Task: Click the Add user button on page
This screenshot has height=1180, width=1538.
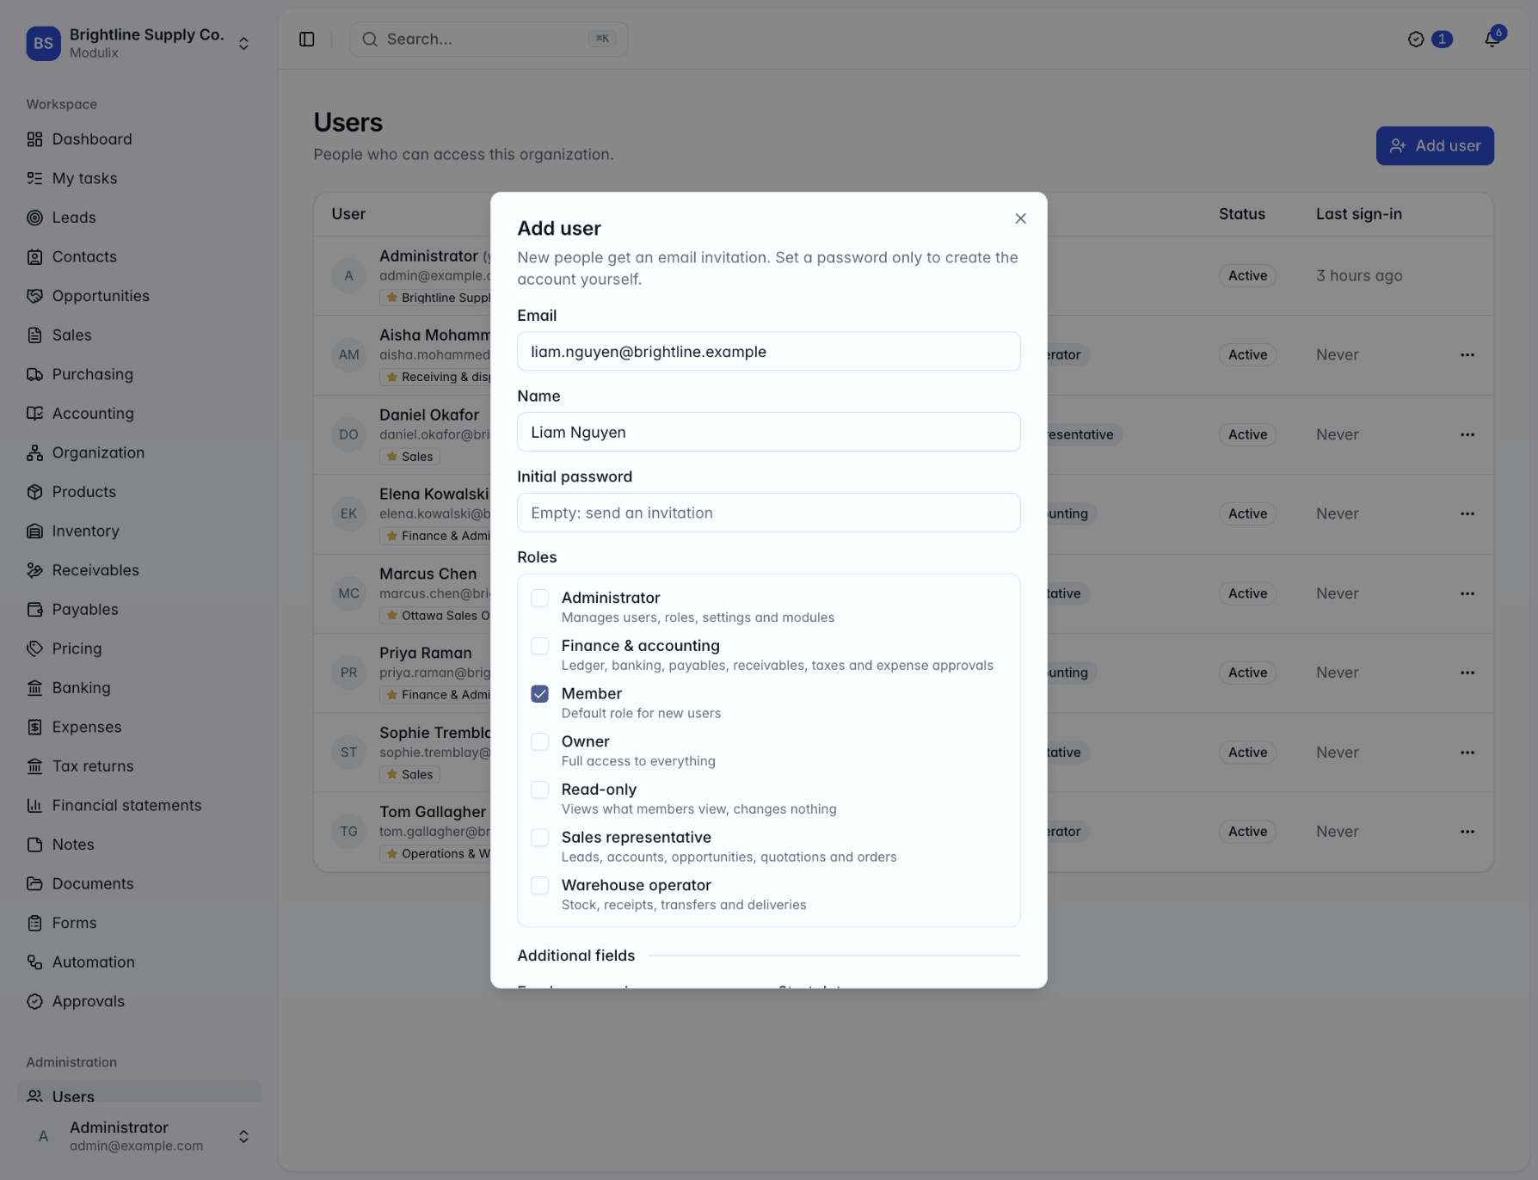Action: [x=1435, y=146]
